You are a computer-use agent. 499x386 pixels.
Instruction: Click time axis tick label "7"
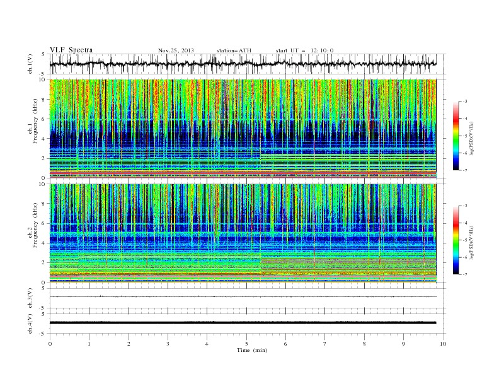324,344
